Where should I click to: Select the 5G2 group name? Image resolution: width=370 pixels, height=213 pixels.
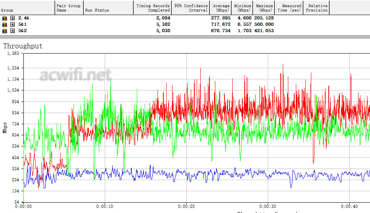(x=22, y=31)
